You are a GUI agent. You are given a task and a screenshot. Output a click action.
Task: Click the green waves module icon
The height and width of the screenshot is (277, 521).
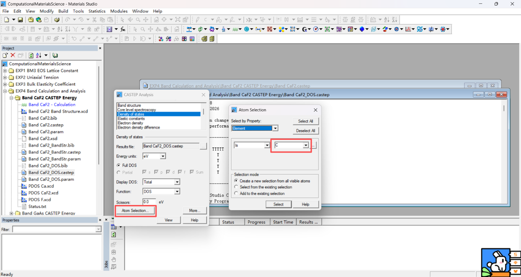pyautogui.click(x=235, y=29)
